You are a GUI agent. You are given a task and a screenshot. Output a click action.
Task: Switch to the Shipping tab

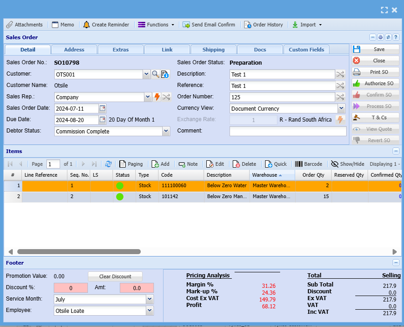click(213, 50)
